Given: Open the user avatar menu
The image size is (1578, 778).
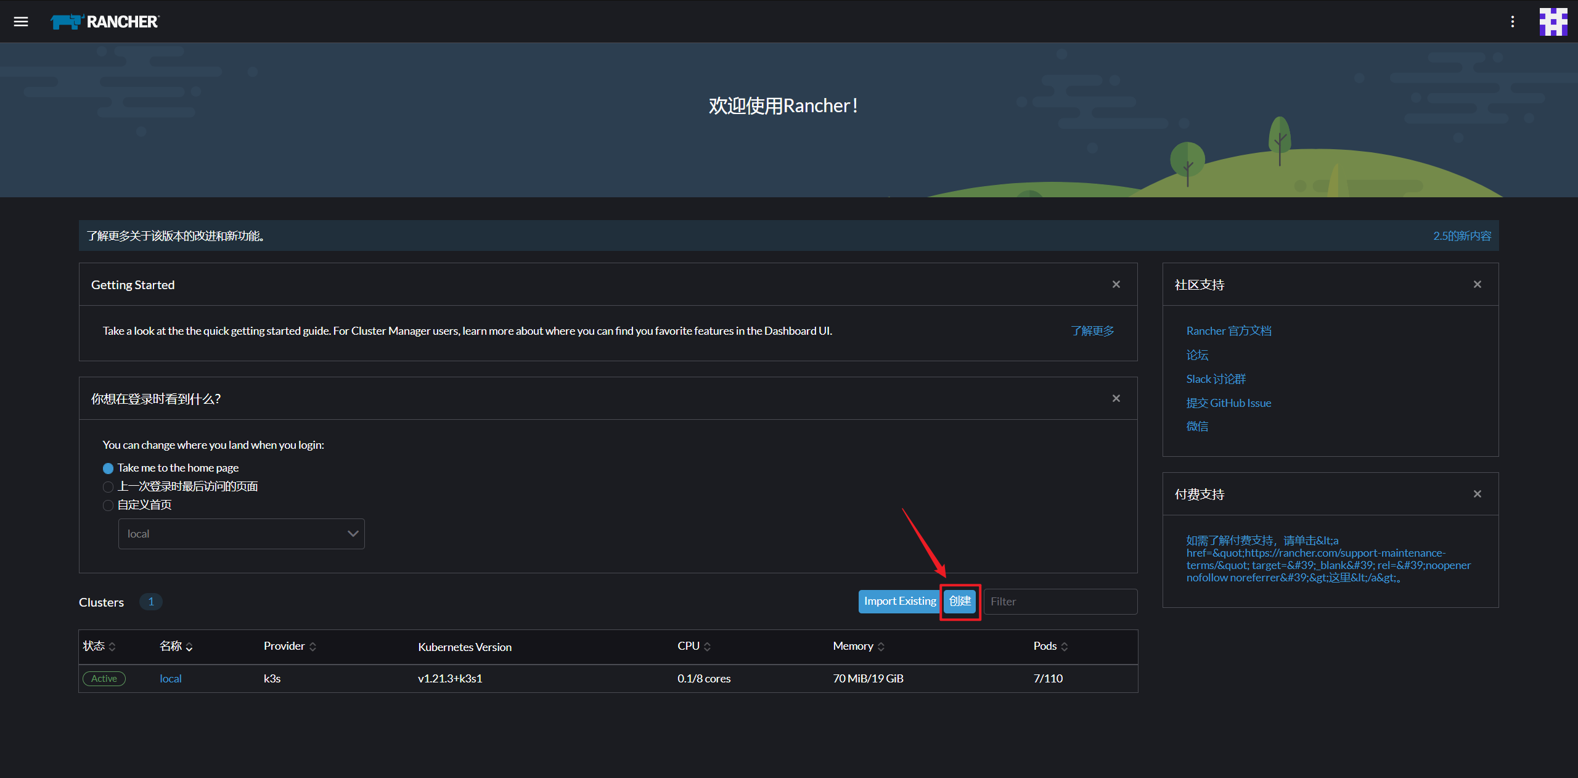Looking at the screenshot, I should tap(1553, 22).
